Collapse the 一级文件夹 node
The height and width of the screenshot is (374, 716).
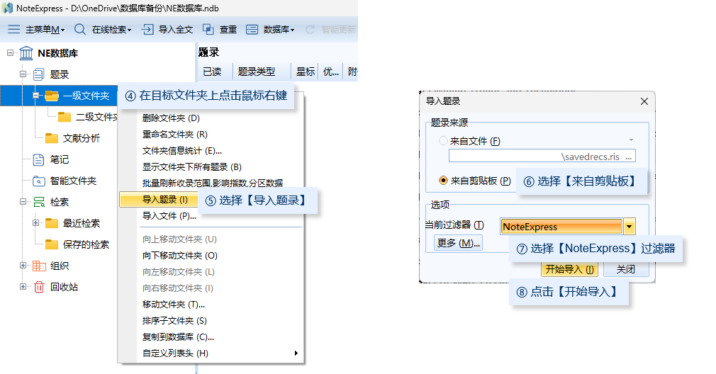(x=35, y=96)
